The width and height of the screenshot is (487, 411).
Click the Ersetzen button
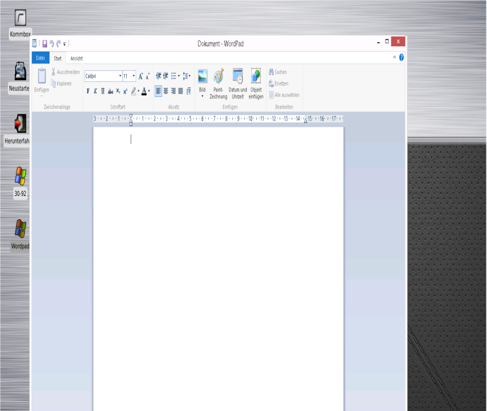point(279,84)
